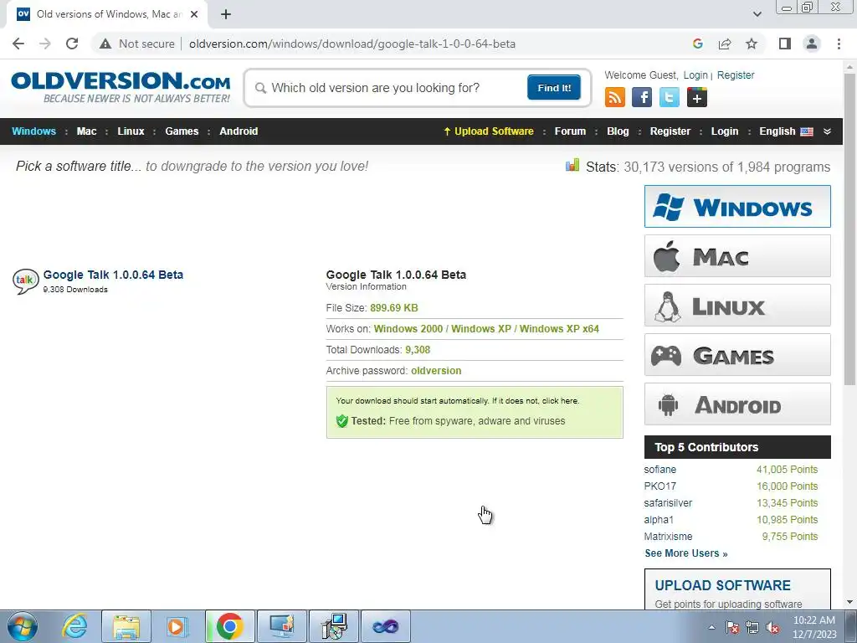
Task: Open the Linux menu item
Action: (x=131, y=131)
